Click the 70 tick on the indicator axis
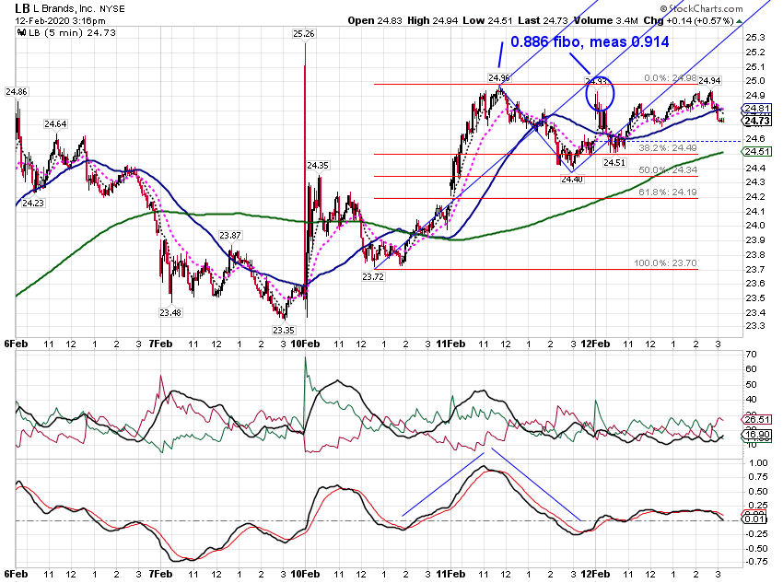This screenshot has width=783, height=583. pos(751,355)
